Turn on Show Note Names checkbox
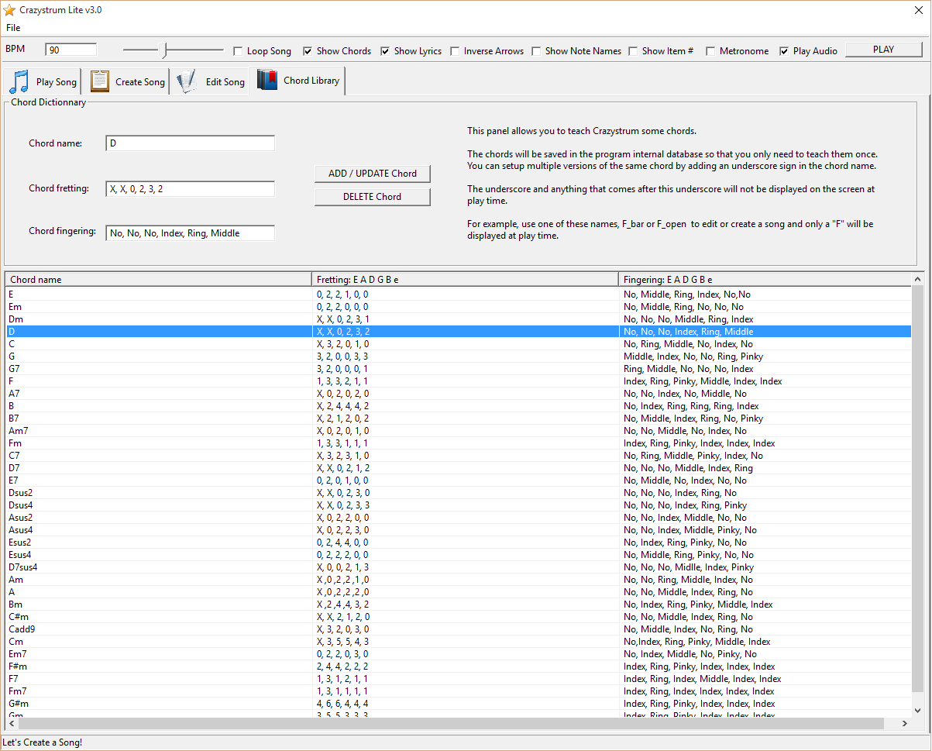 pyautogui.click(x=537, y=51)
